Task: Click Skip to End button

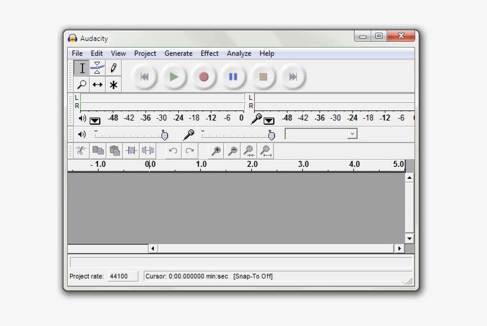Action: [293, 77]
